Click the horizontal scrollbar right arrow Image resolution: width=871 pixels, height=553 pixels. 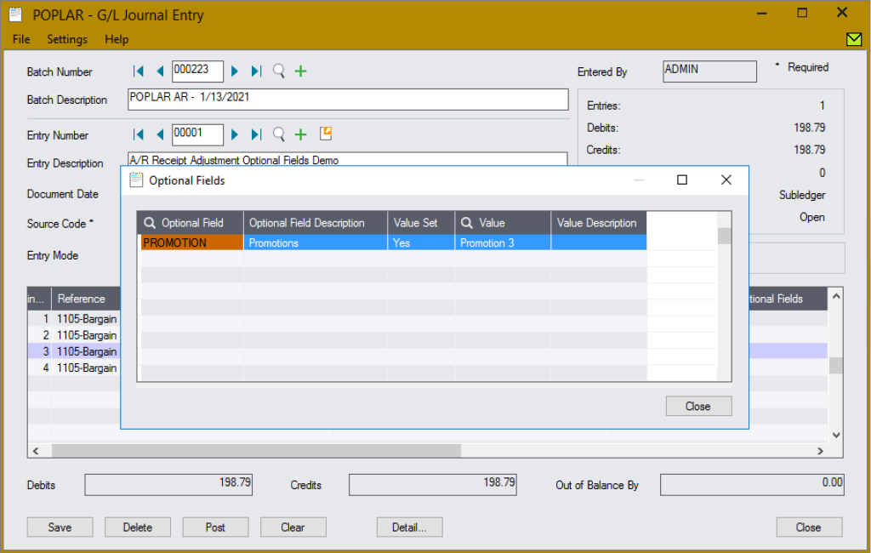[819, 450]
